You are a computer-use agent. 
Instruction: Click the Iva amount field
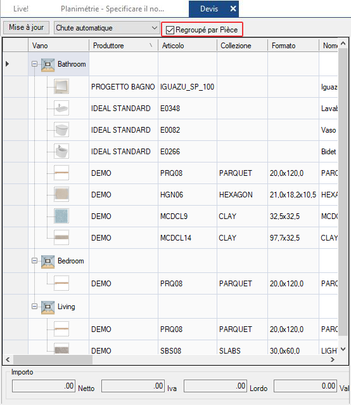[x=133, y=386]
